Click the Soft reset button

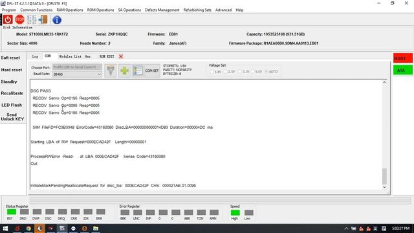[x=10, y=58]
